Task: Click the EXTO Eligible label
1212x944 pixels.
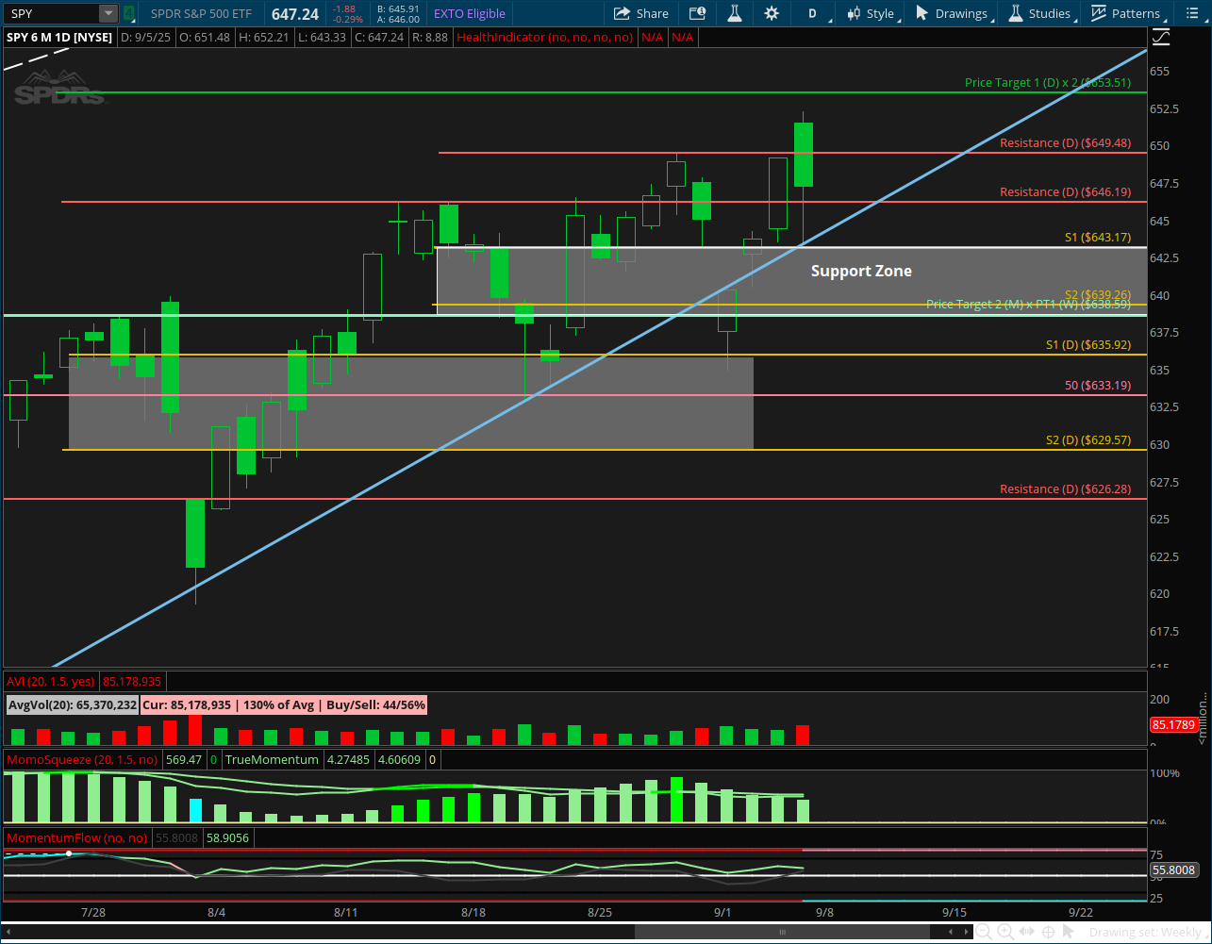Action: coord(470,13)
